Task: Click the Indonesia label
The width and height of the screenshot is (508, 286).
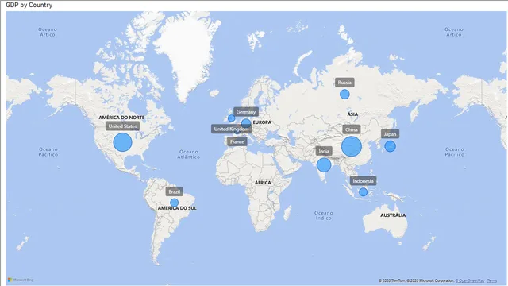Action: click(x=364, y=181)
